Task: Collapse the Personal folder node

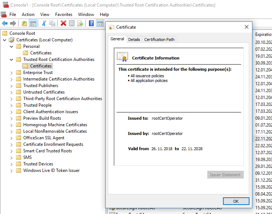Action: pos(11,46)
